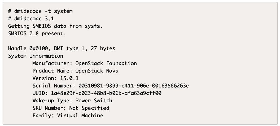Screen dimensions: 280x126
Task: Click the 'Family: Virtual Machine' line
Action: click(68, 115)
